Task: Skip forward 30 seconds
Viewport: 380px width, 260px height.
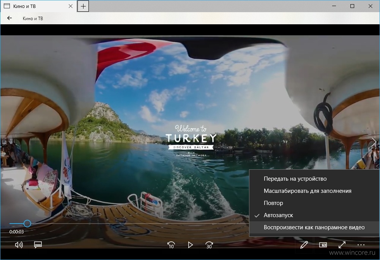Action: click(209, 245)
